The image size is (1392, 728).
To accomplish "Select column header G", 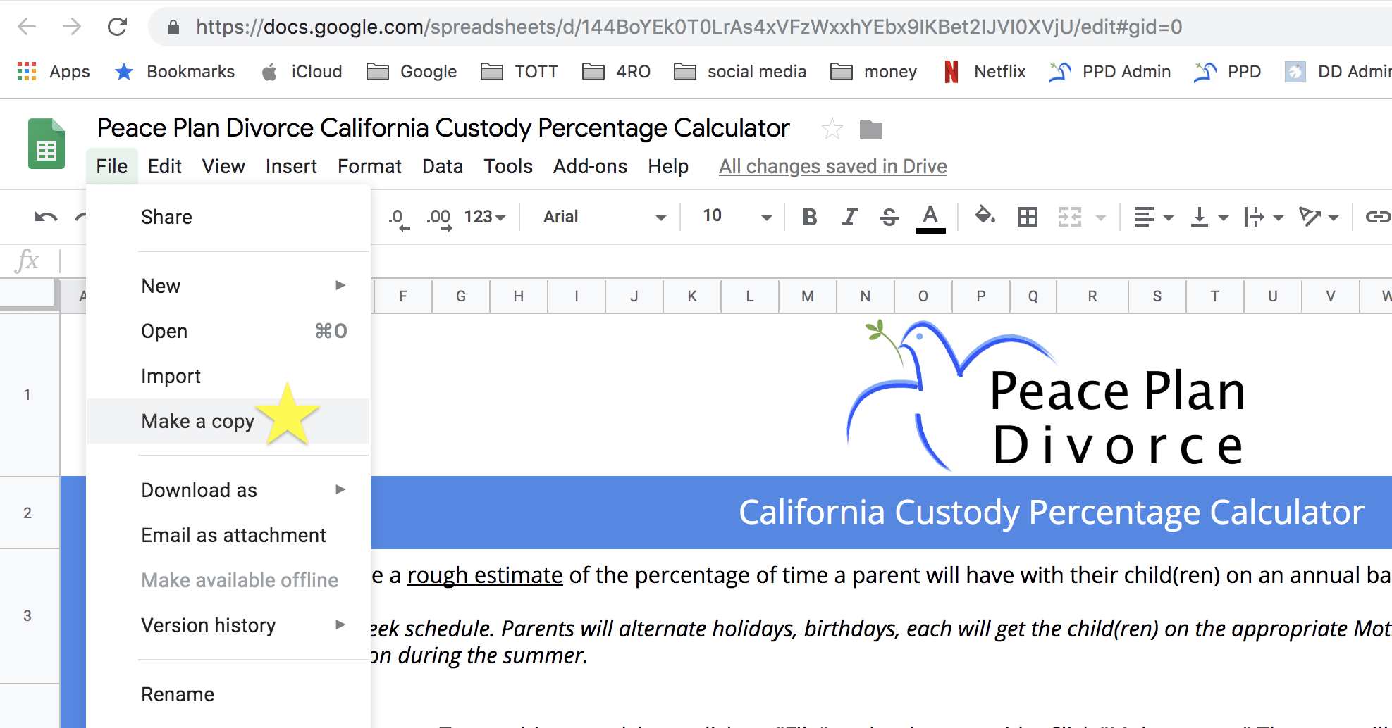I will (x=461, y=296).
